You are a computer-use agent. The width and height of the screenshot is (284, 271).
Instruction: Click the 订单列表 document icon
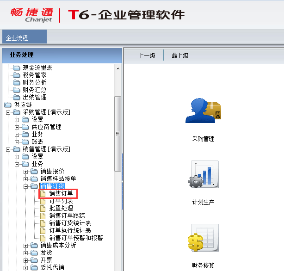tap(43, 201)
